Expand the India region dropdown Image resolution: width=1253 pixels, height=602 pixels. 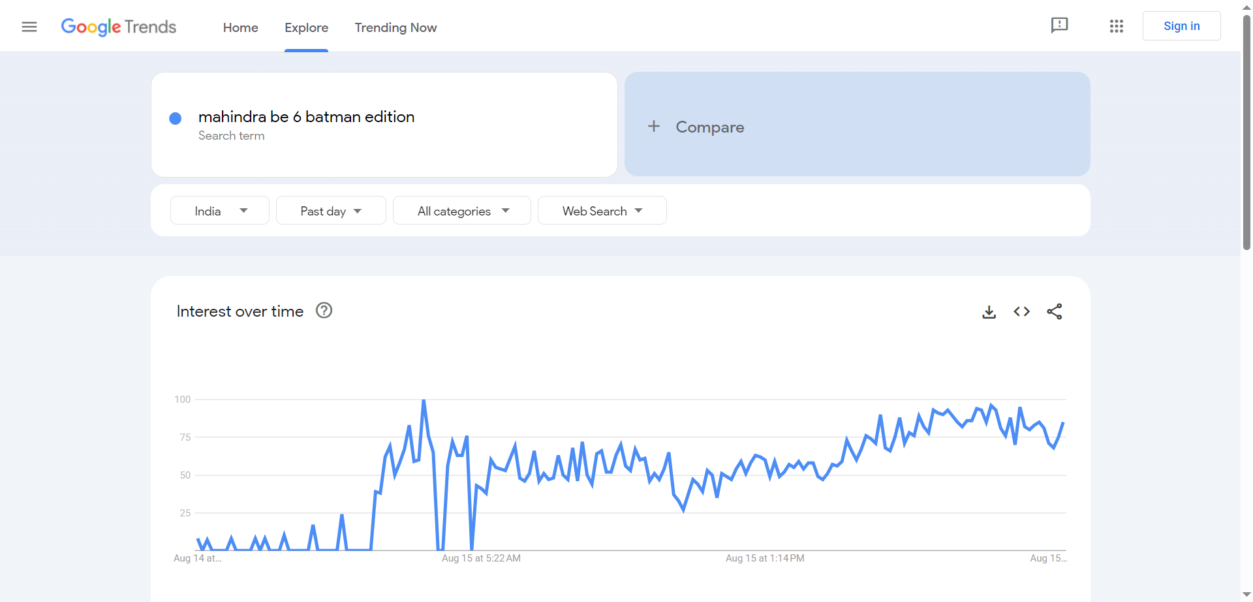pyautogui.click(x=220, y=211)
